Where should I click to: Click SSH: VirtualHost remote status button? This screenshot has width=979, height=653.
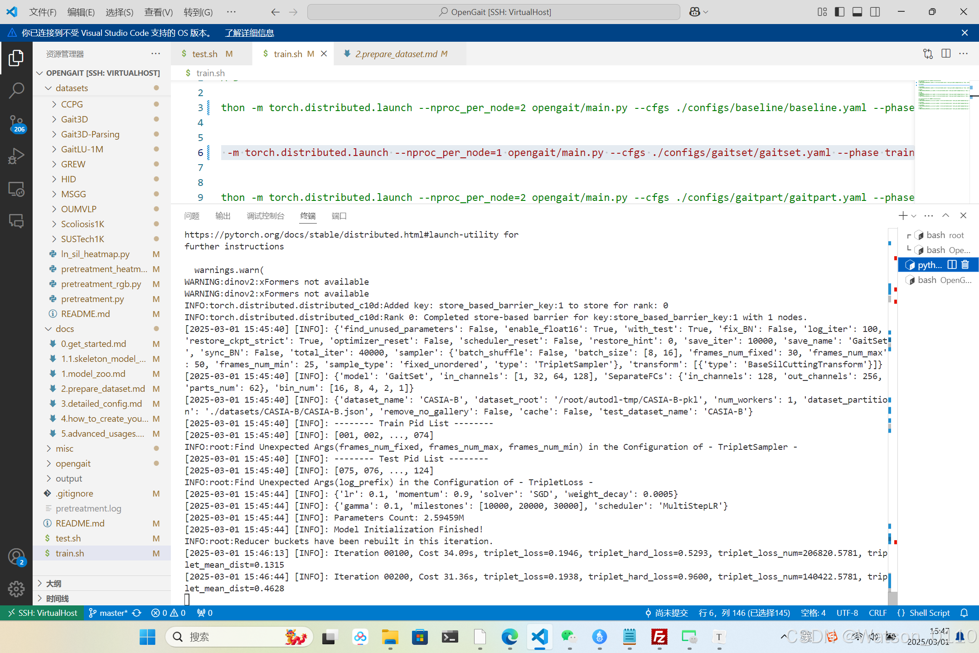(42, 613)
